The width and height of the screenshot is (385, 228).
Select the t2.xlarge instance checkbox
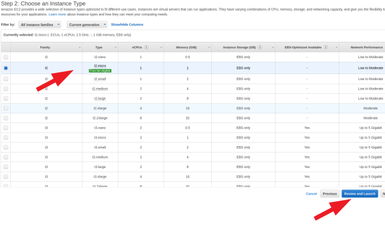click(6, 108)
